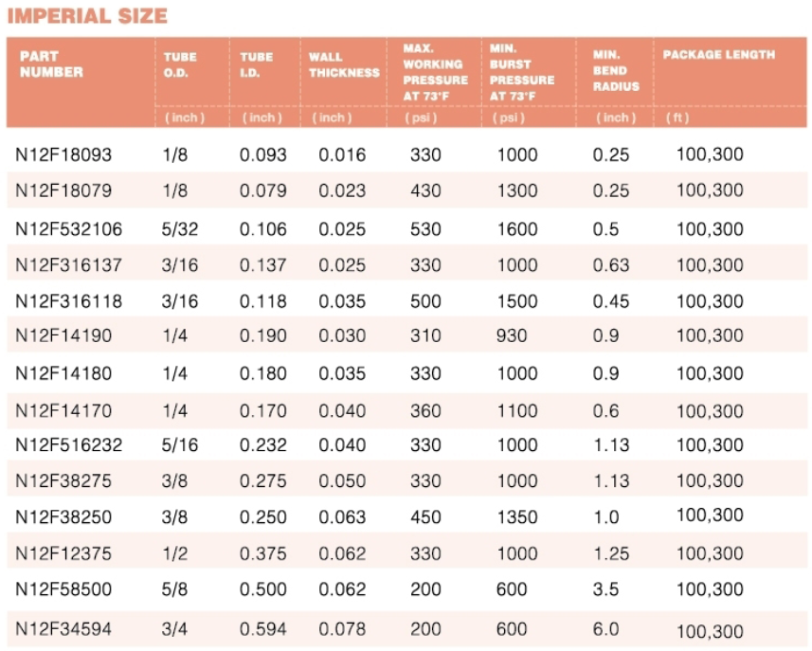The width and height of the screenshot is (812, 651).
Task: Select the TUBE I.D. column header
Action: coord(257,64)
